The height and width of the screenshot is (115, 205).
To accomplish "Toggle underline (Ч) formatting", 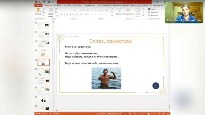I will point(68,14).
